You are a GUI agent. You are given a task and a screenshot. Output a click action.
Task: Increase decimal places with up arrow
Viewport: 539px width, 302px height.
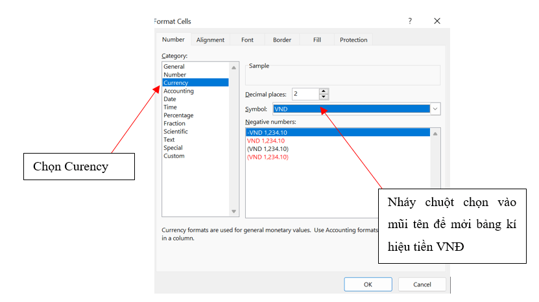pyautogui.click(x=324, y=91)
